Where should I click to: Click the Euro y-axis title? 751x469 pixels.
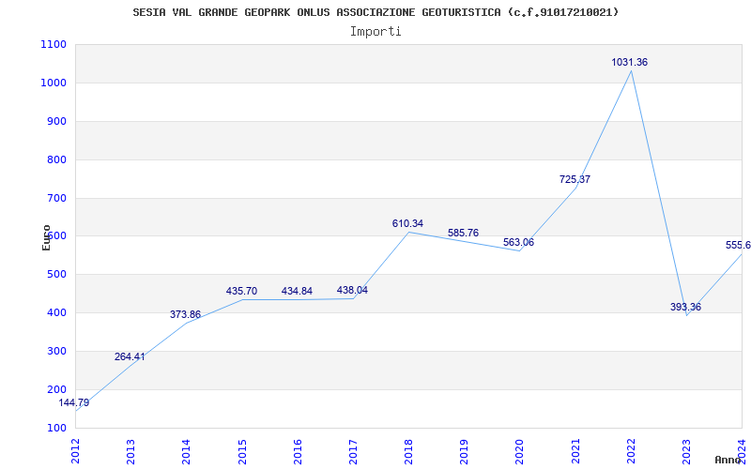coord(46,237)
